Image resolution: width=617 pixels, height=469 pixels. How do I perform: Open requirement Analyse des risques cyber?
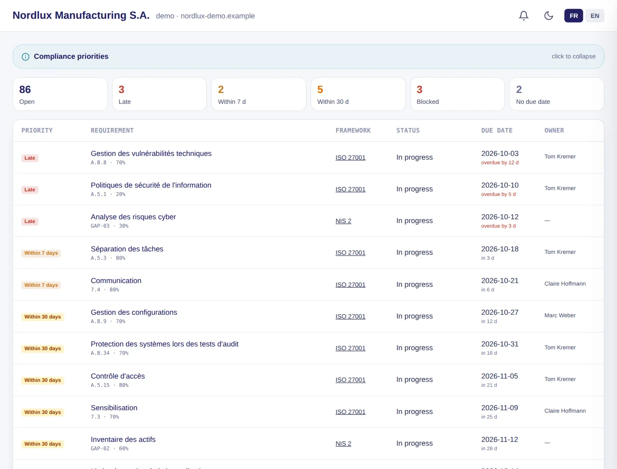133,217
